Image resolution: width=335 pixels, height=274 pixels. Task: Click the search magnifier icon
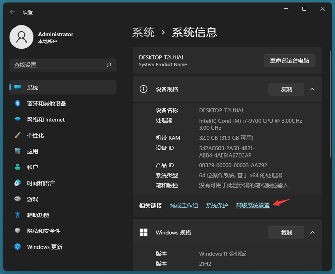pyautogui.click(x=109, y=65)
